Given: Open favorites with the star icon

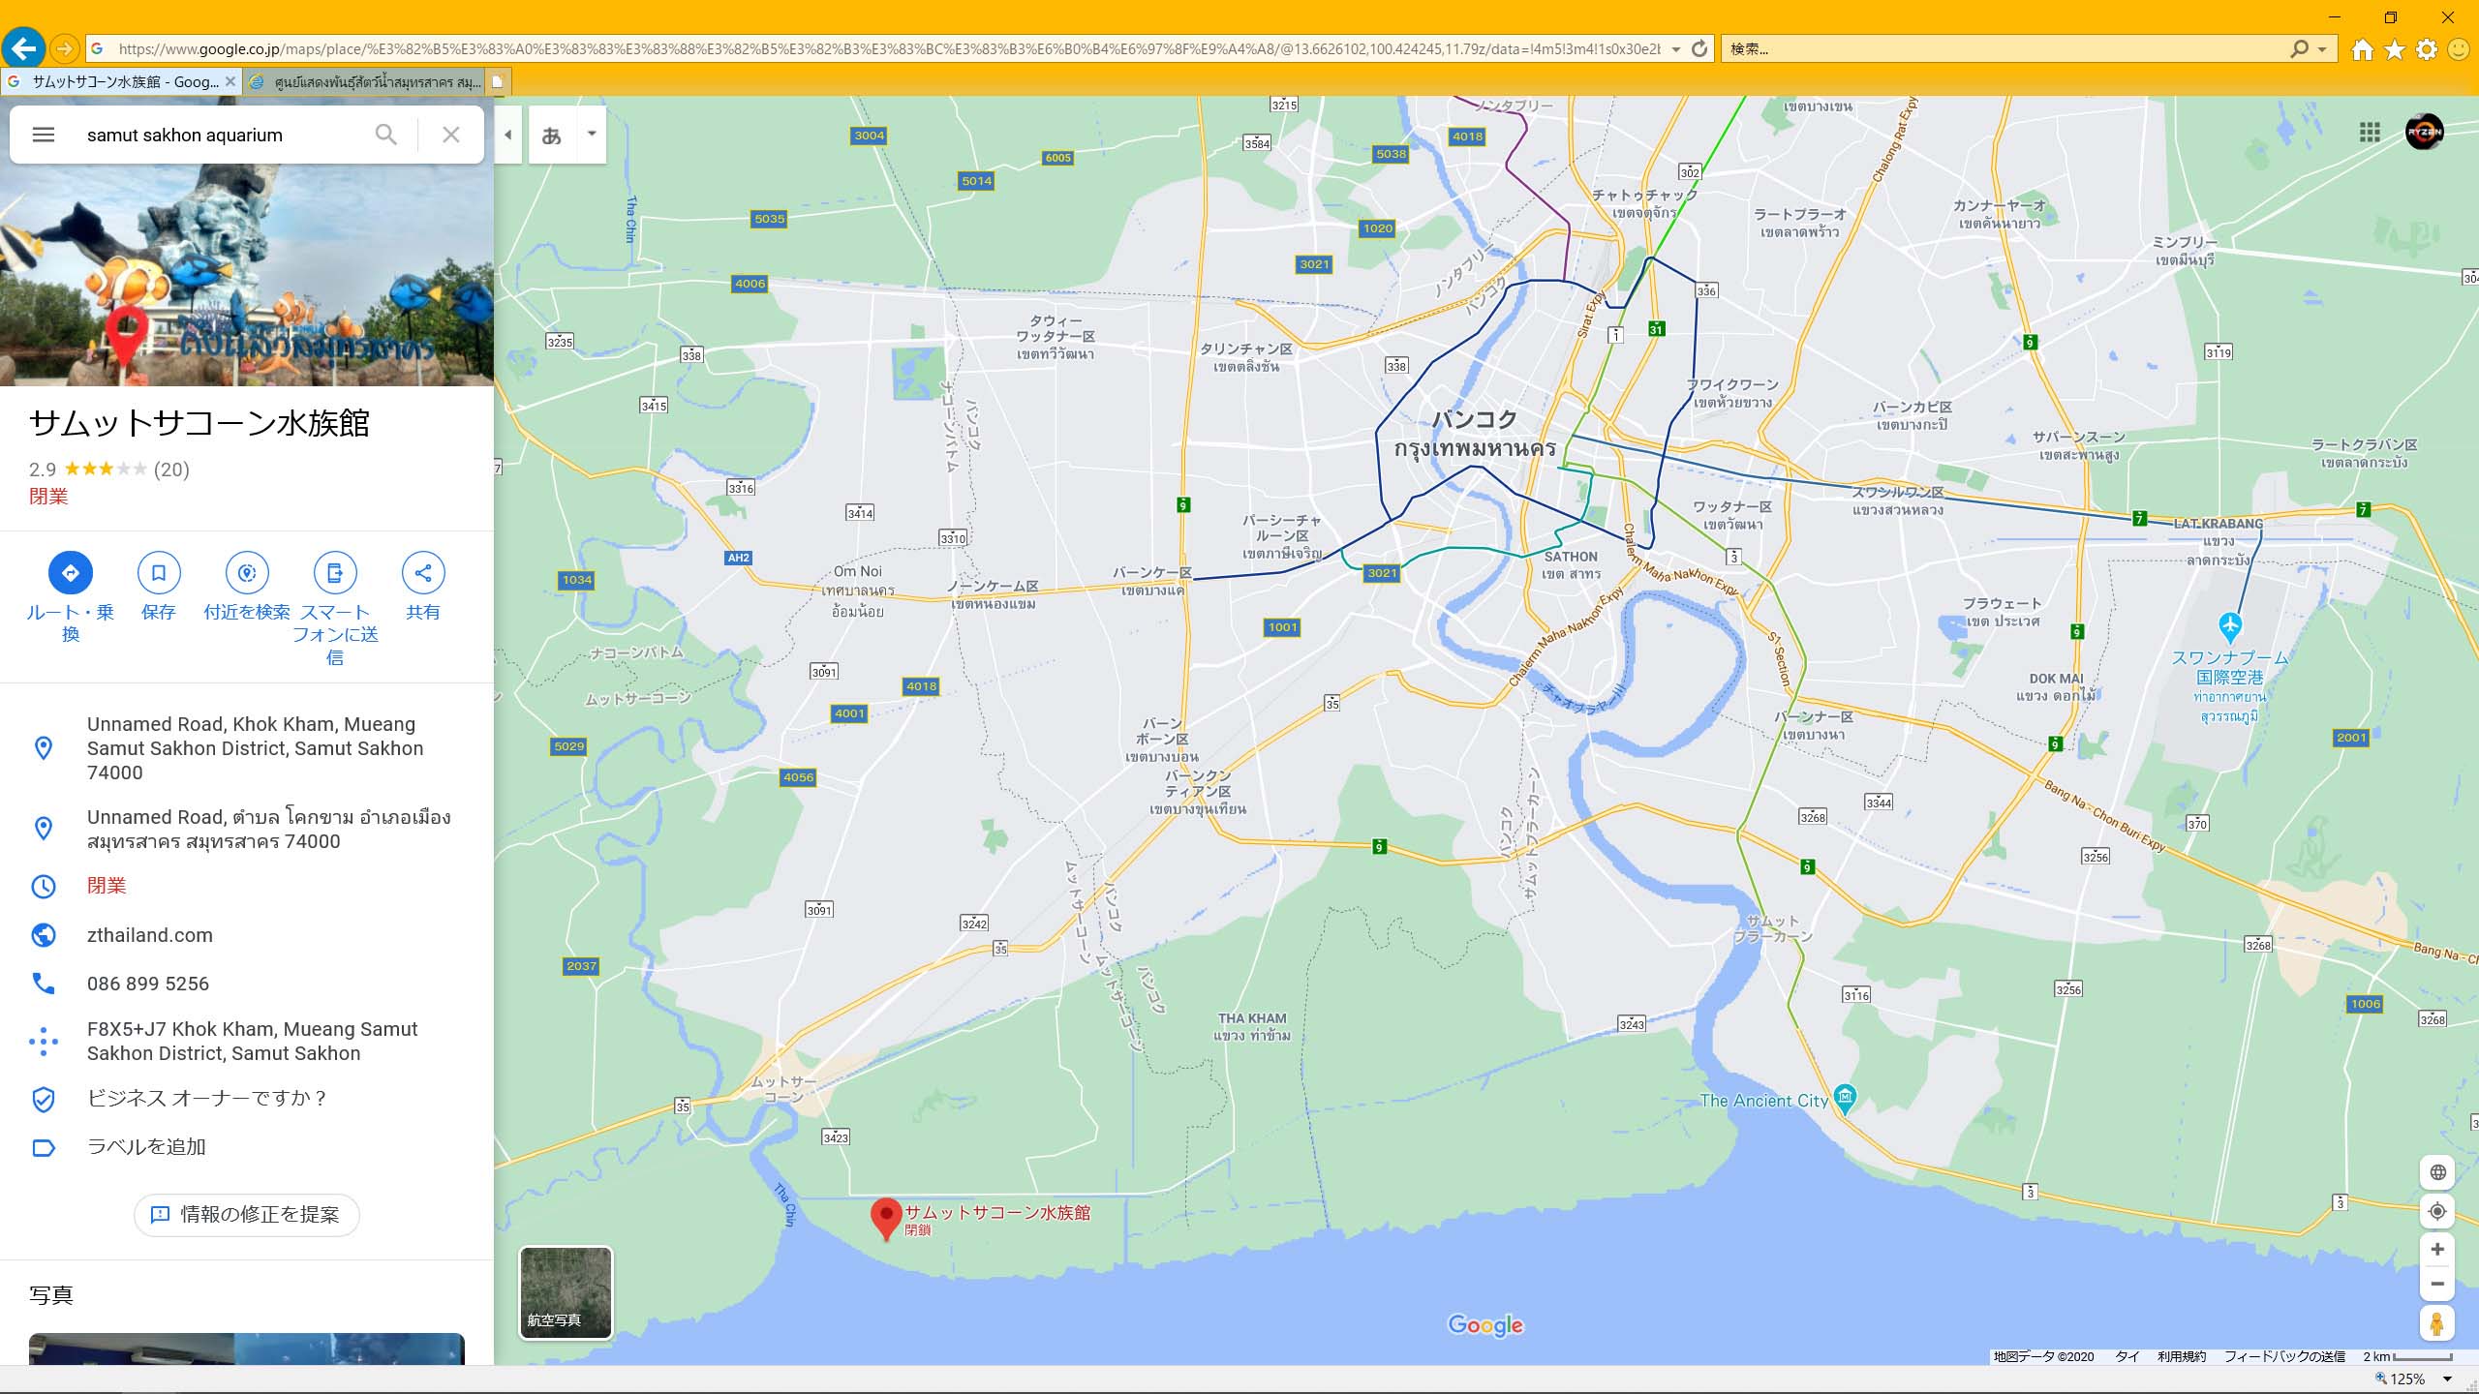Looking at the screenshot, I should click(x=2395, y=49).
